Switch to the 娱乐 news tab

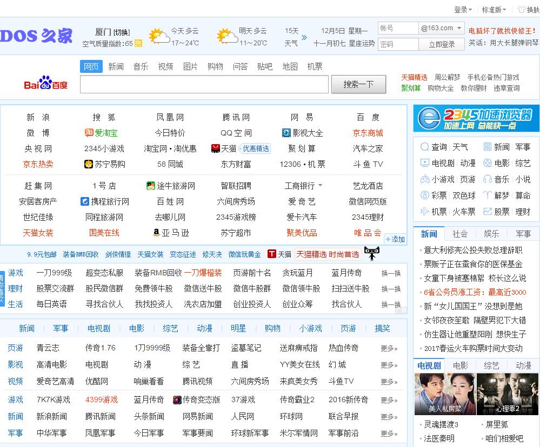click(491, 234)
